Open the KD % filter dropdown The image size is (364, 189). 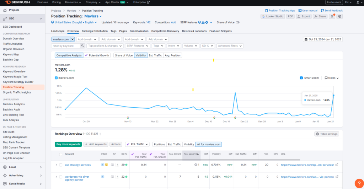(207, 46)
